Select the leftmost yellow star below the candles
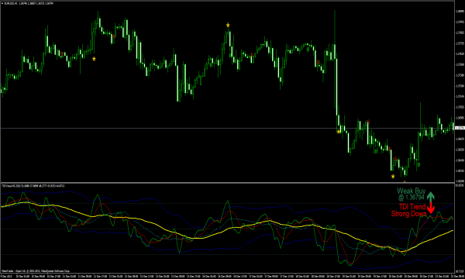The height and width of the screenshot is (279, 465). [x=94, y=59]
